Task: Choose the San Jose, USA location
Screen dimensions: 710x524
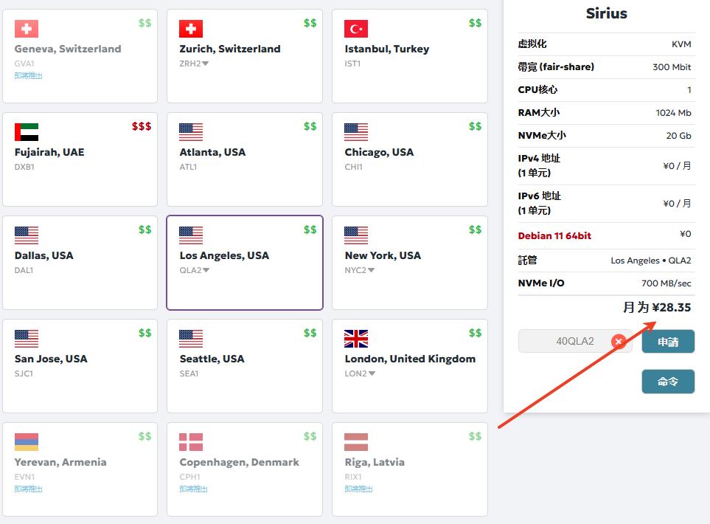Action: coord(80,366)
